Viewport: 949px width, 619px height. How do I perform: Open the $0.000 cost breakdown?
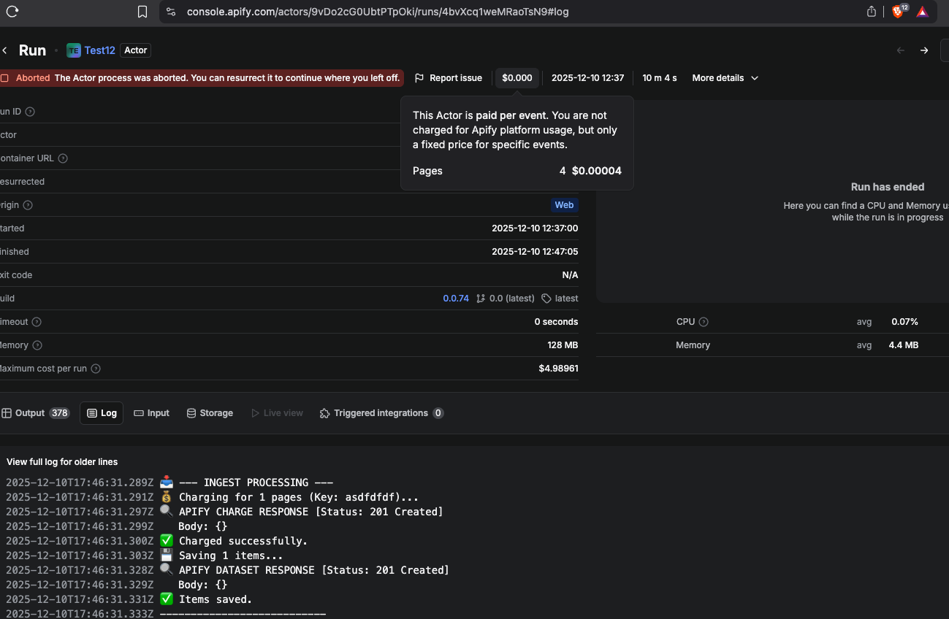517,78
